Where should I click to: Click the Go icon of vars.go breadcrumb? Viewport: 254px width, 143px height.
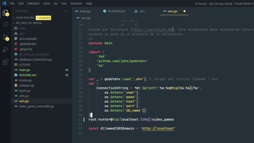78,18
